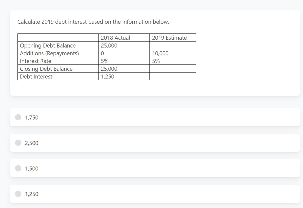This screenshot has height=208, width=303.
Task: Click the 2019 Estimate column header
Action: 169,38
